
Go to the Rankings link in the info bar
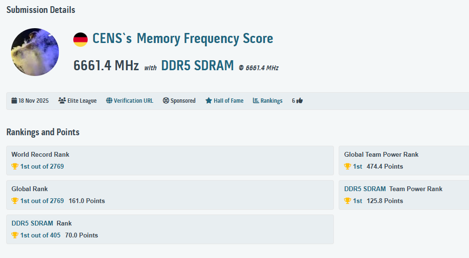coord(271,101)
